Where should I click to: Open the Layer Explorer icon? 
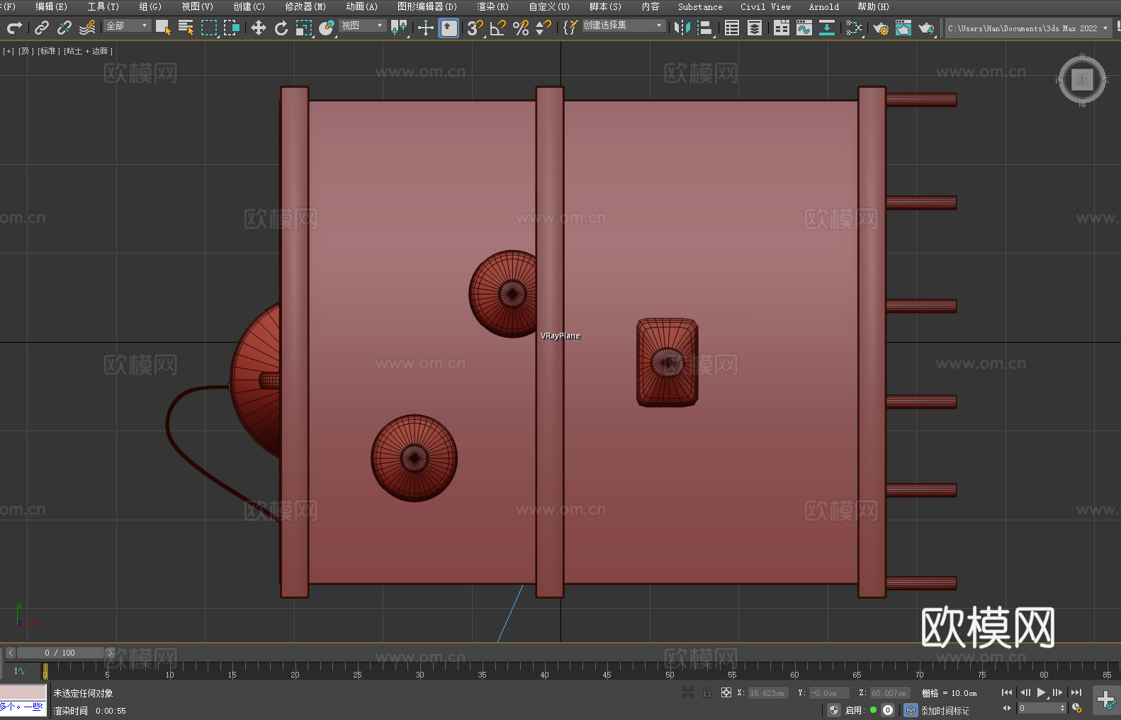coord(755,28)
